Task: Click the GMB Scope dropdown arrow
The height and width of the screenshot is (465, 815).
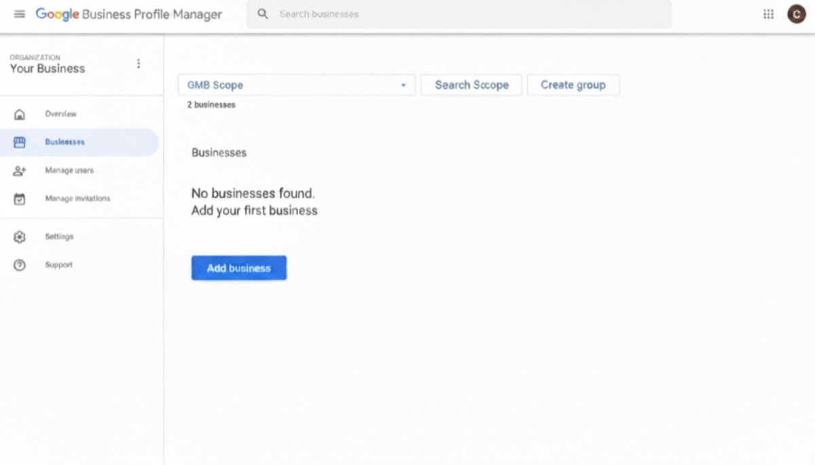Action: click(x=403, y=86)
